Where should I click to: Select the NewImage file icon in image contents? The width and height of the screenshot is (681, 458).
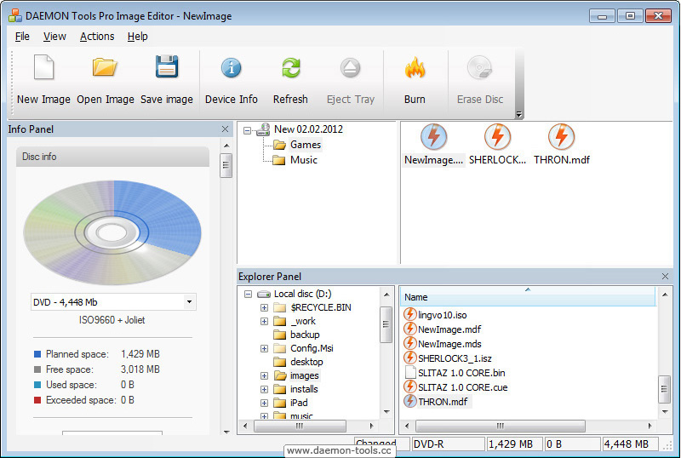coord(433,137)
